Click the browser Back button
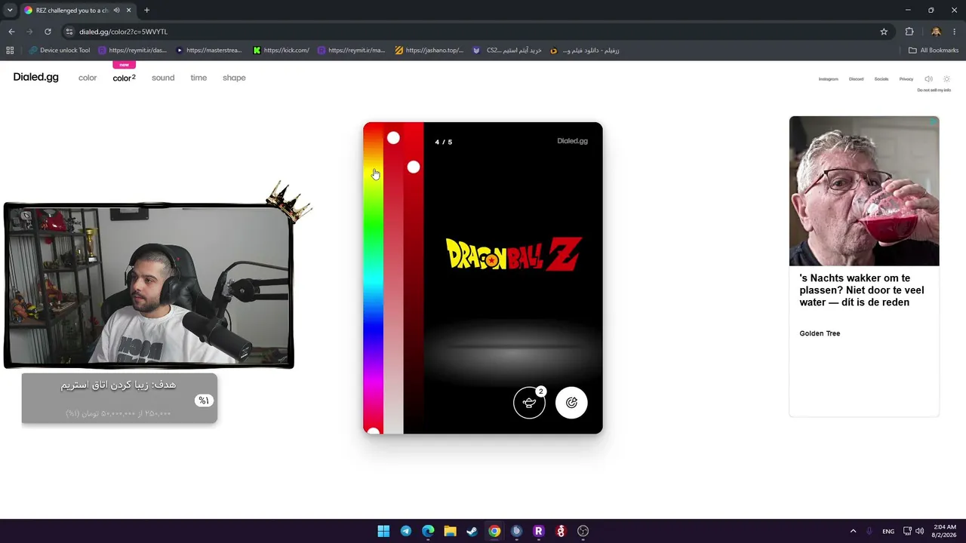The image size is (966, 543). [11, 32]
